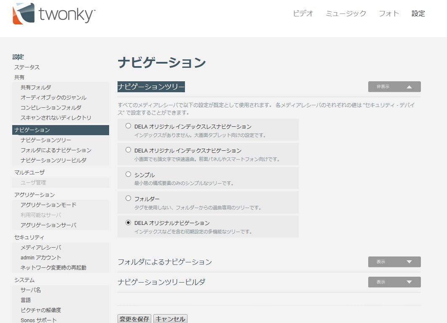Expand フォルダによるナビゲーション section with 表示 button
Viewport: 447px width, 323px height.
(394, 262)
